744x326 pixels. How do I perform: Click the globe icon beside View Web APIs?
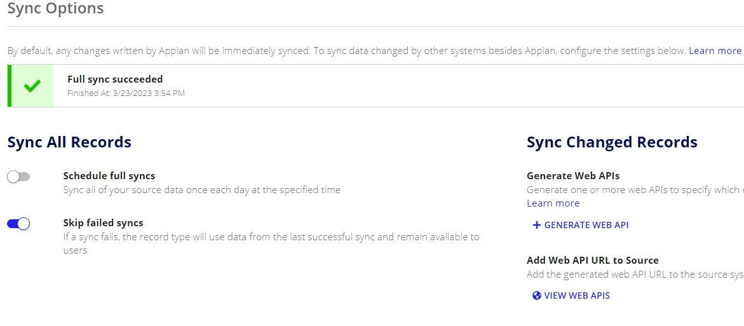tap(537, 295)
